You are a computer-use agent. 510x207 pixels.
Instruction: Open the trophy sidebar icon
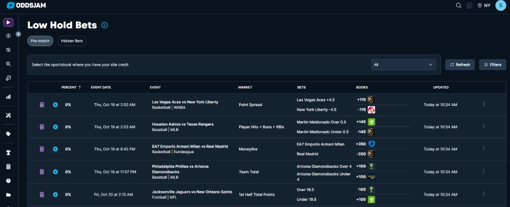click(8, 153)
